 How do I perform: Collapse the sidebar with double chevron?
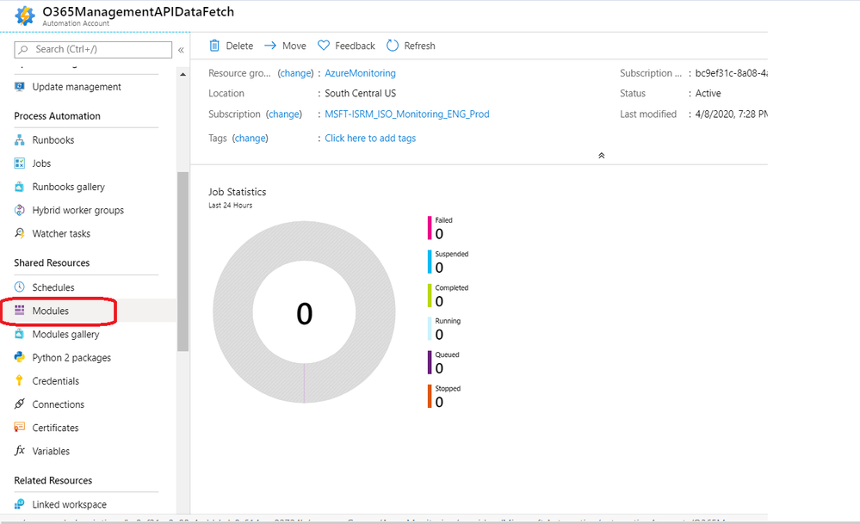coord(181,50)
